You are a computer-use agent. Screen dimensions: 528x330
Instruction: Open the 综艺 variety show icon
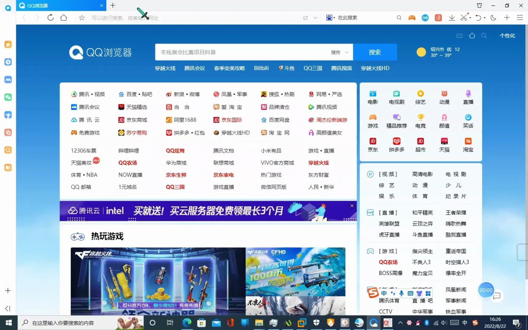click(x=420, y=97)
